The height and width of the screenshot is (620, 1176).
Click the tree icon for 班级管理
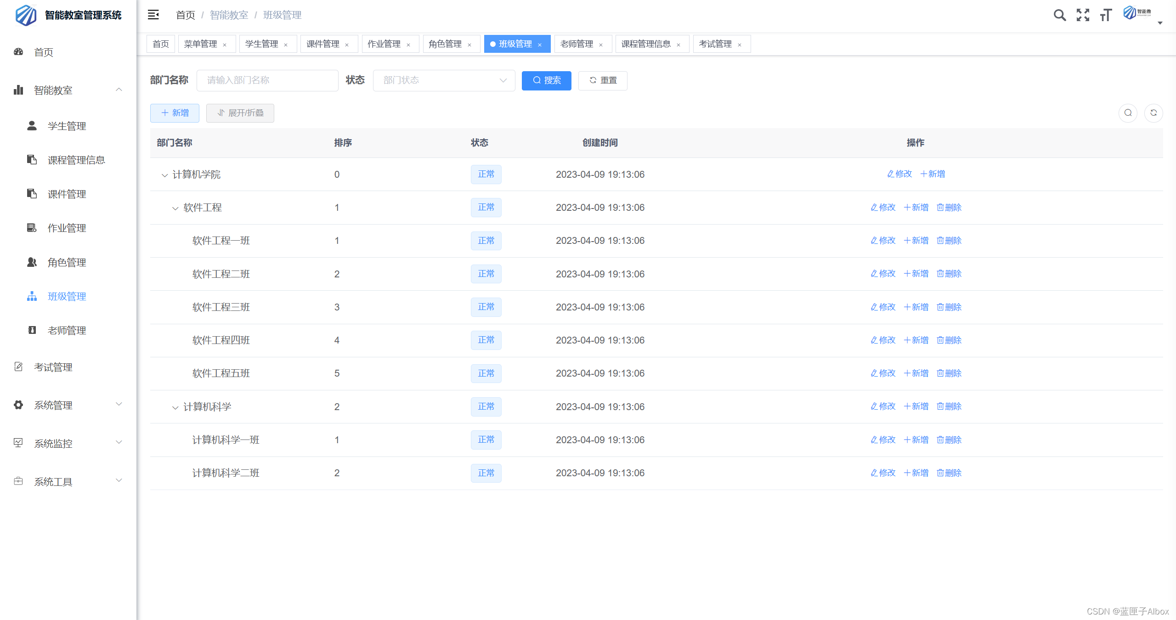[32, 296]
